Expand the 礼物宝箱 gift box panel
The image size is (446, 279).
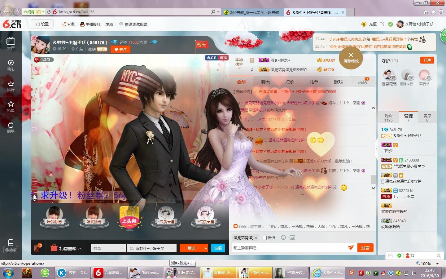(66, 248)
